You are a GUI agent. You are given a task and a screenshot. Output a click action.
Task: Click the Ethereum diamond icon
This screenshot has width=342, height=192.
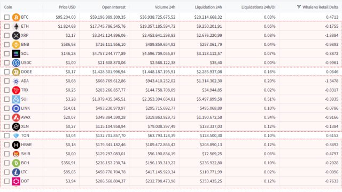[x=16, y=26]
